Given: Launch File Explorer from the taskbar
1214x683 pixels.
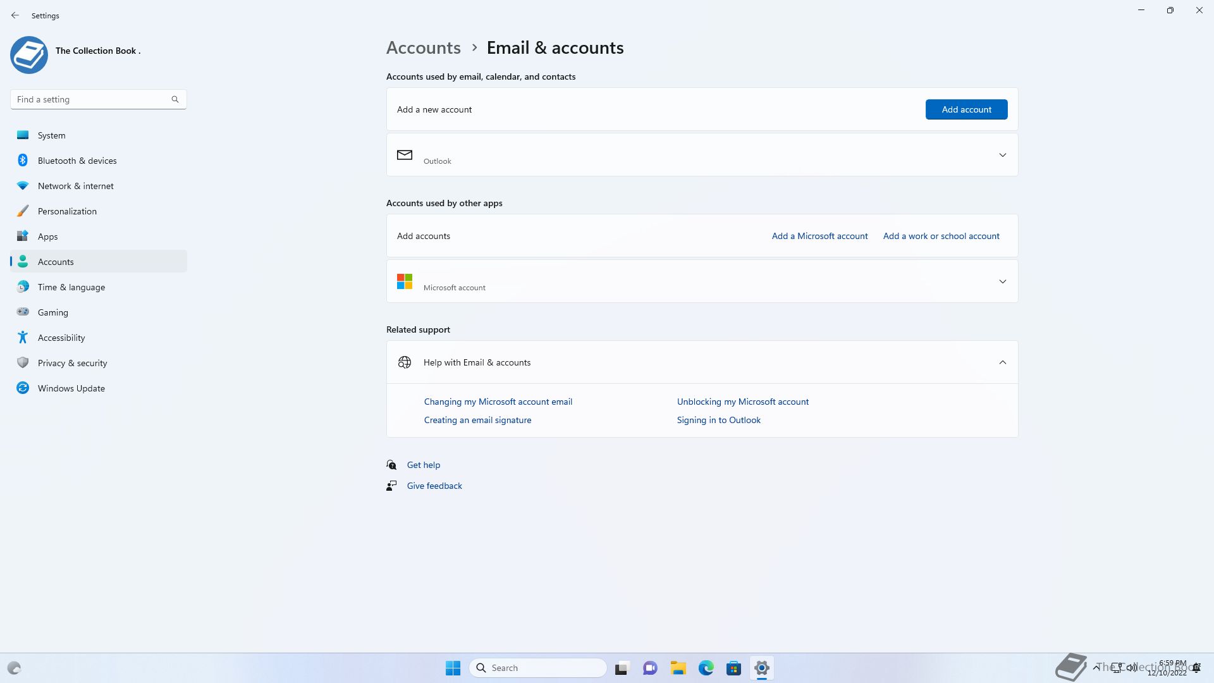Looking at the screenshot, I should click(x=678, y=668).
